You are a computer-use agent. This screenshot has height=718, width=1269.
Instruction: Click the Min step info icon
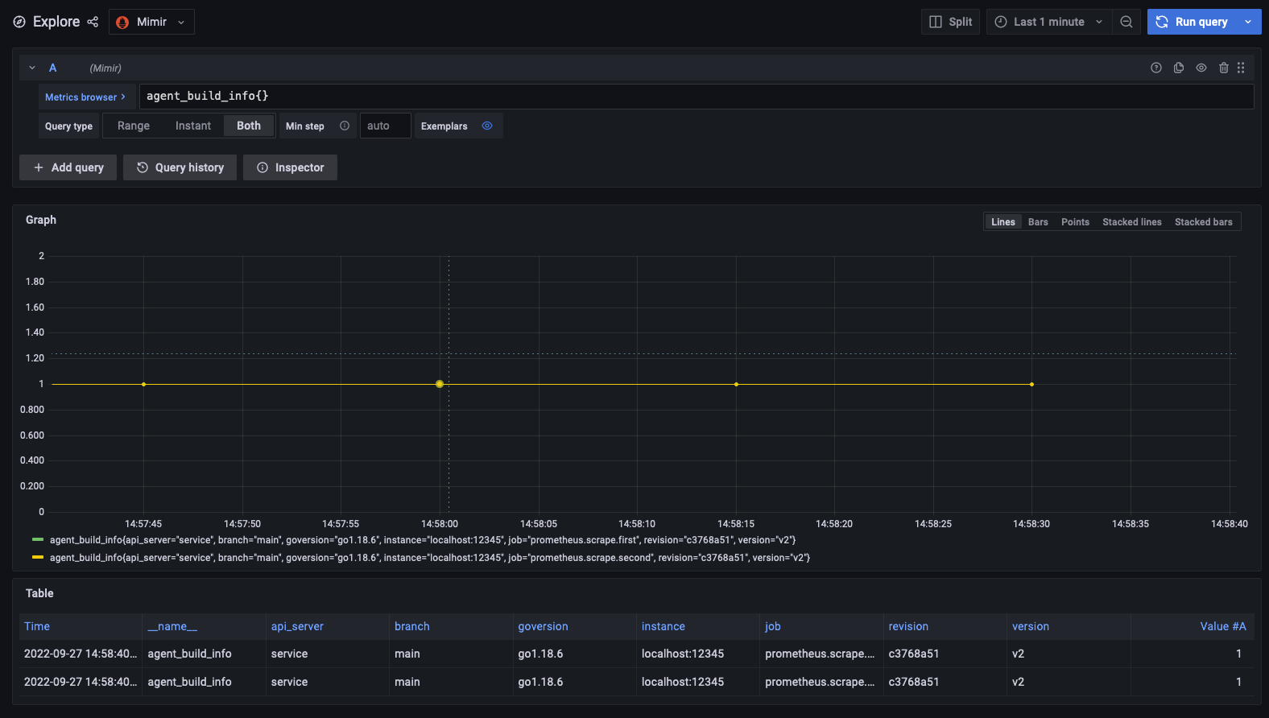pos(345,126)
